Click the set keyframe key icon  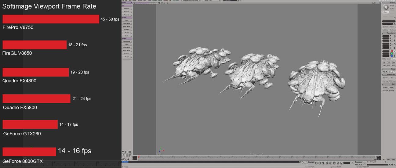coord(364,163)
